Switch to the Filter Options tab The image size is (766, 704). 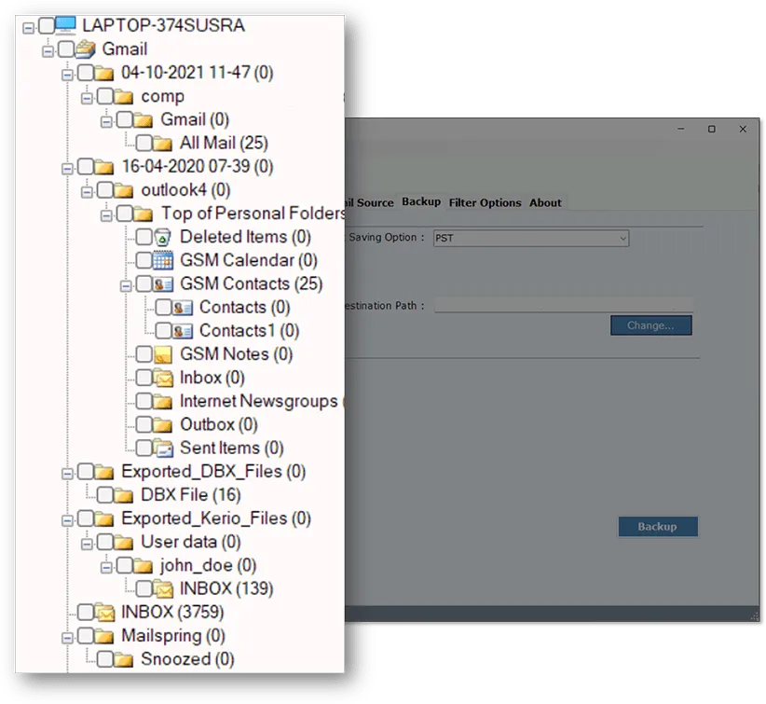pyautogui.click(x=484, y=202)
